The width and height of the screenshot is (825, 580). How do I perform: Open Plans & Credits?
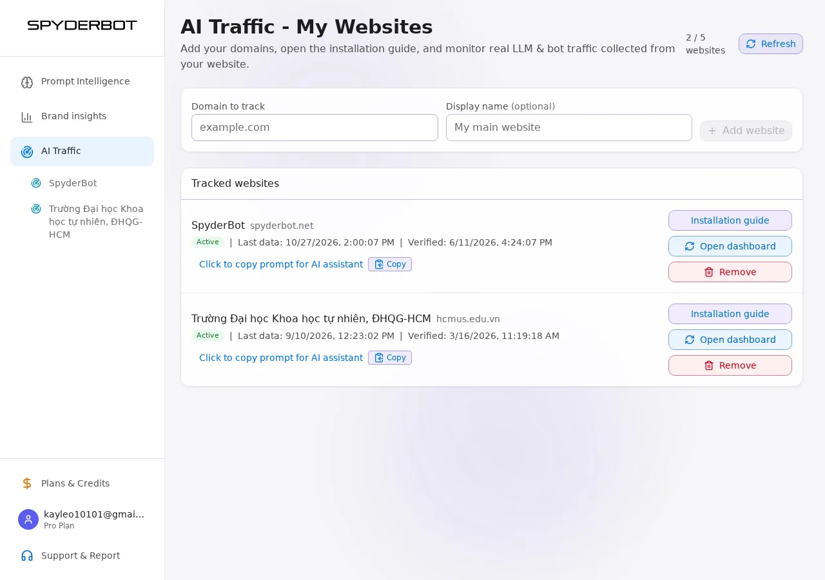coord(82,483)
